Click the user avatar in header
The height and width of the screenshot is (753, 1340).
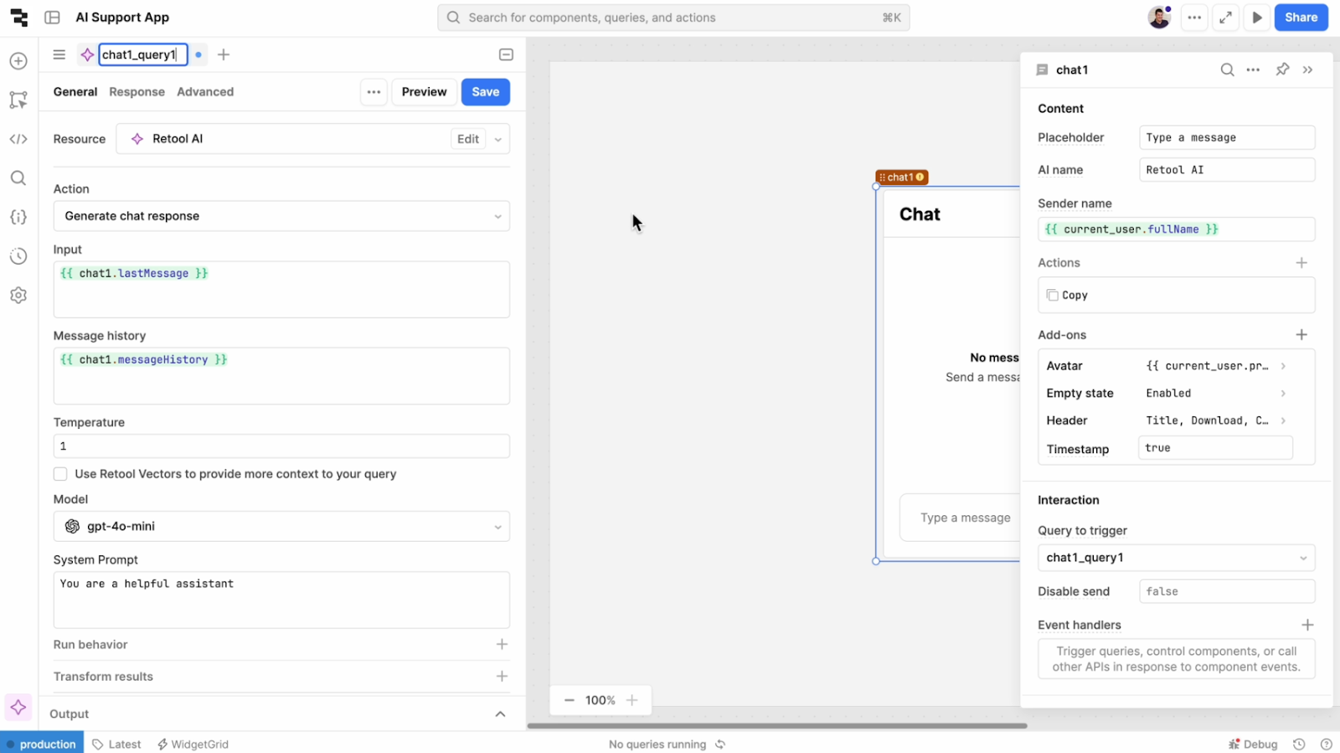pyautogui.click(x=1159, y=17)
